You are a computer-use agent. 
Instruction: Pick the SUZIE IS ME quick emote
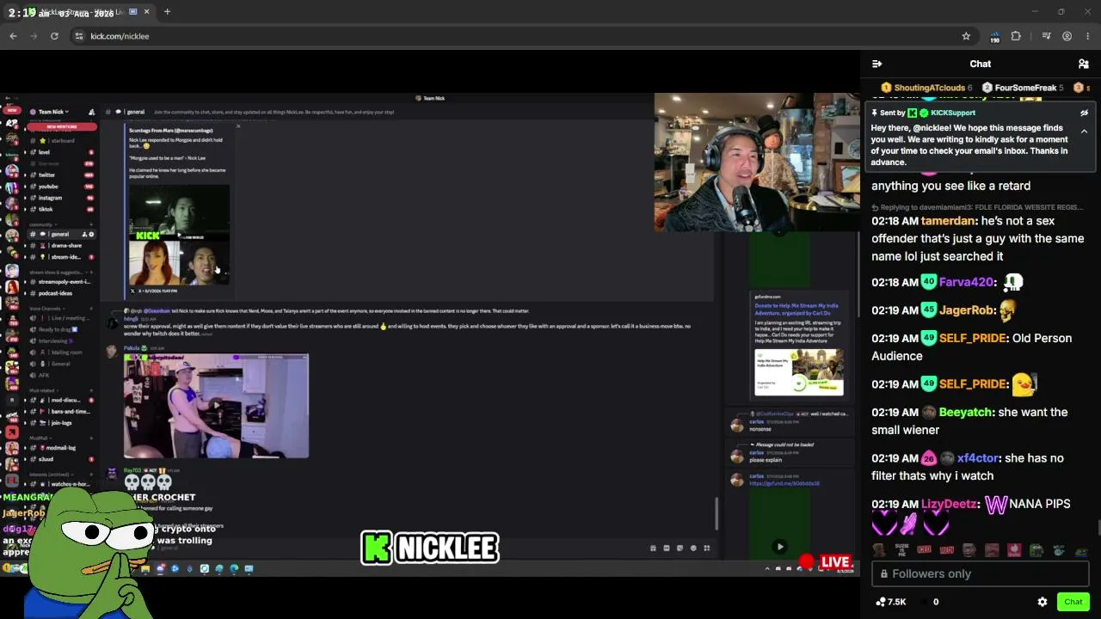coord(901,550)
